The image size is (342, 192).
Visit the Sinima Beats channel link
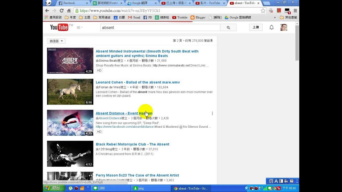[x=108, y=61]
